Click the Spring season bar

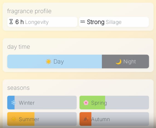[x=114, y=103]
